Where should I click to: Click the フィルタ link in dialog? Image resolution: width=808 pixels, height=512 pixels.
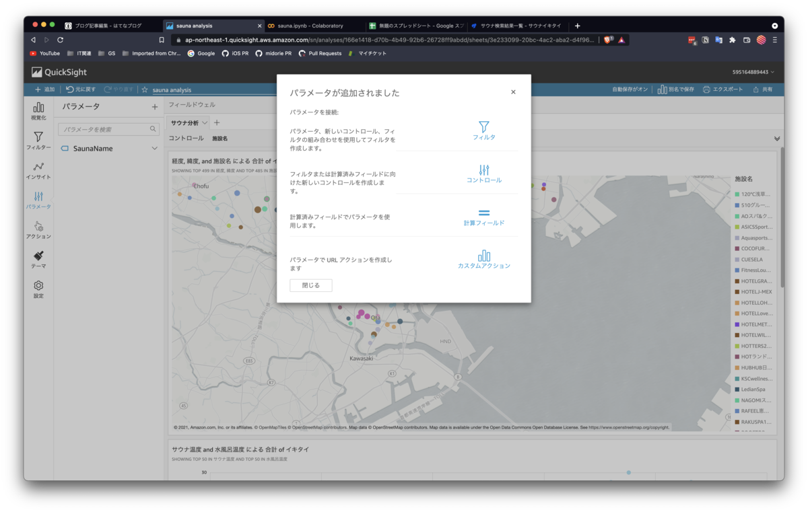[483, 137]
